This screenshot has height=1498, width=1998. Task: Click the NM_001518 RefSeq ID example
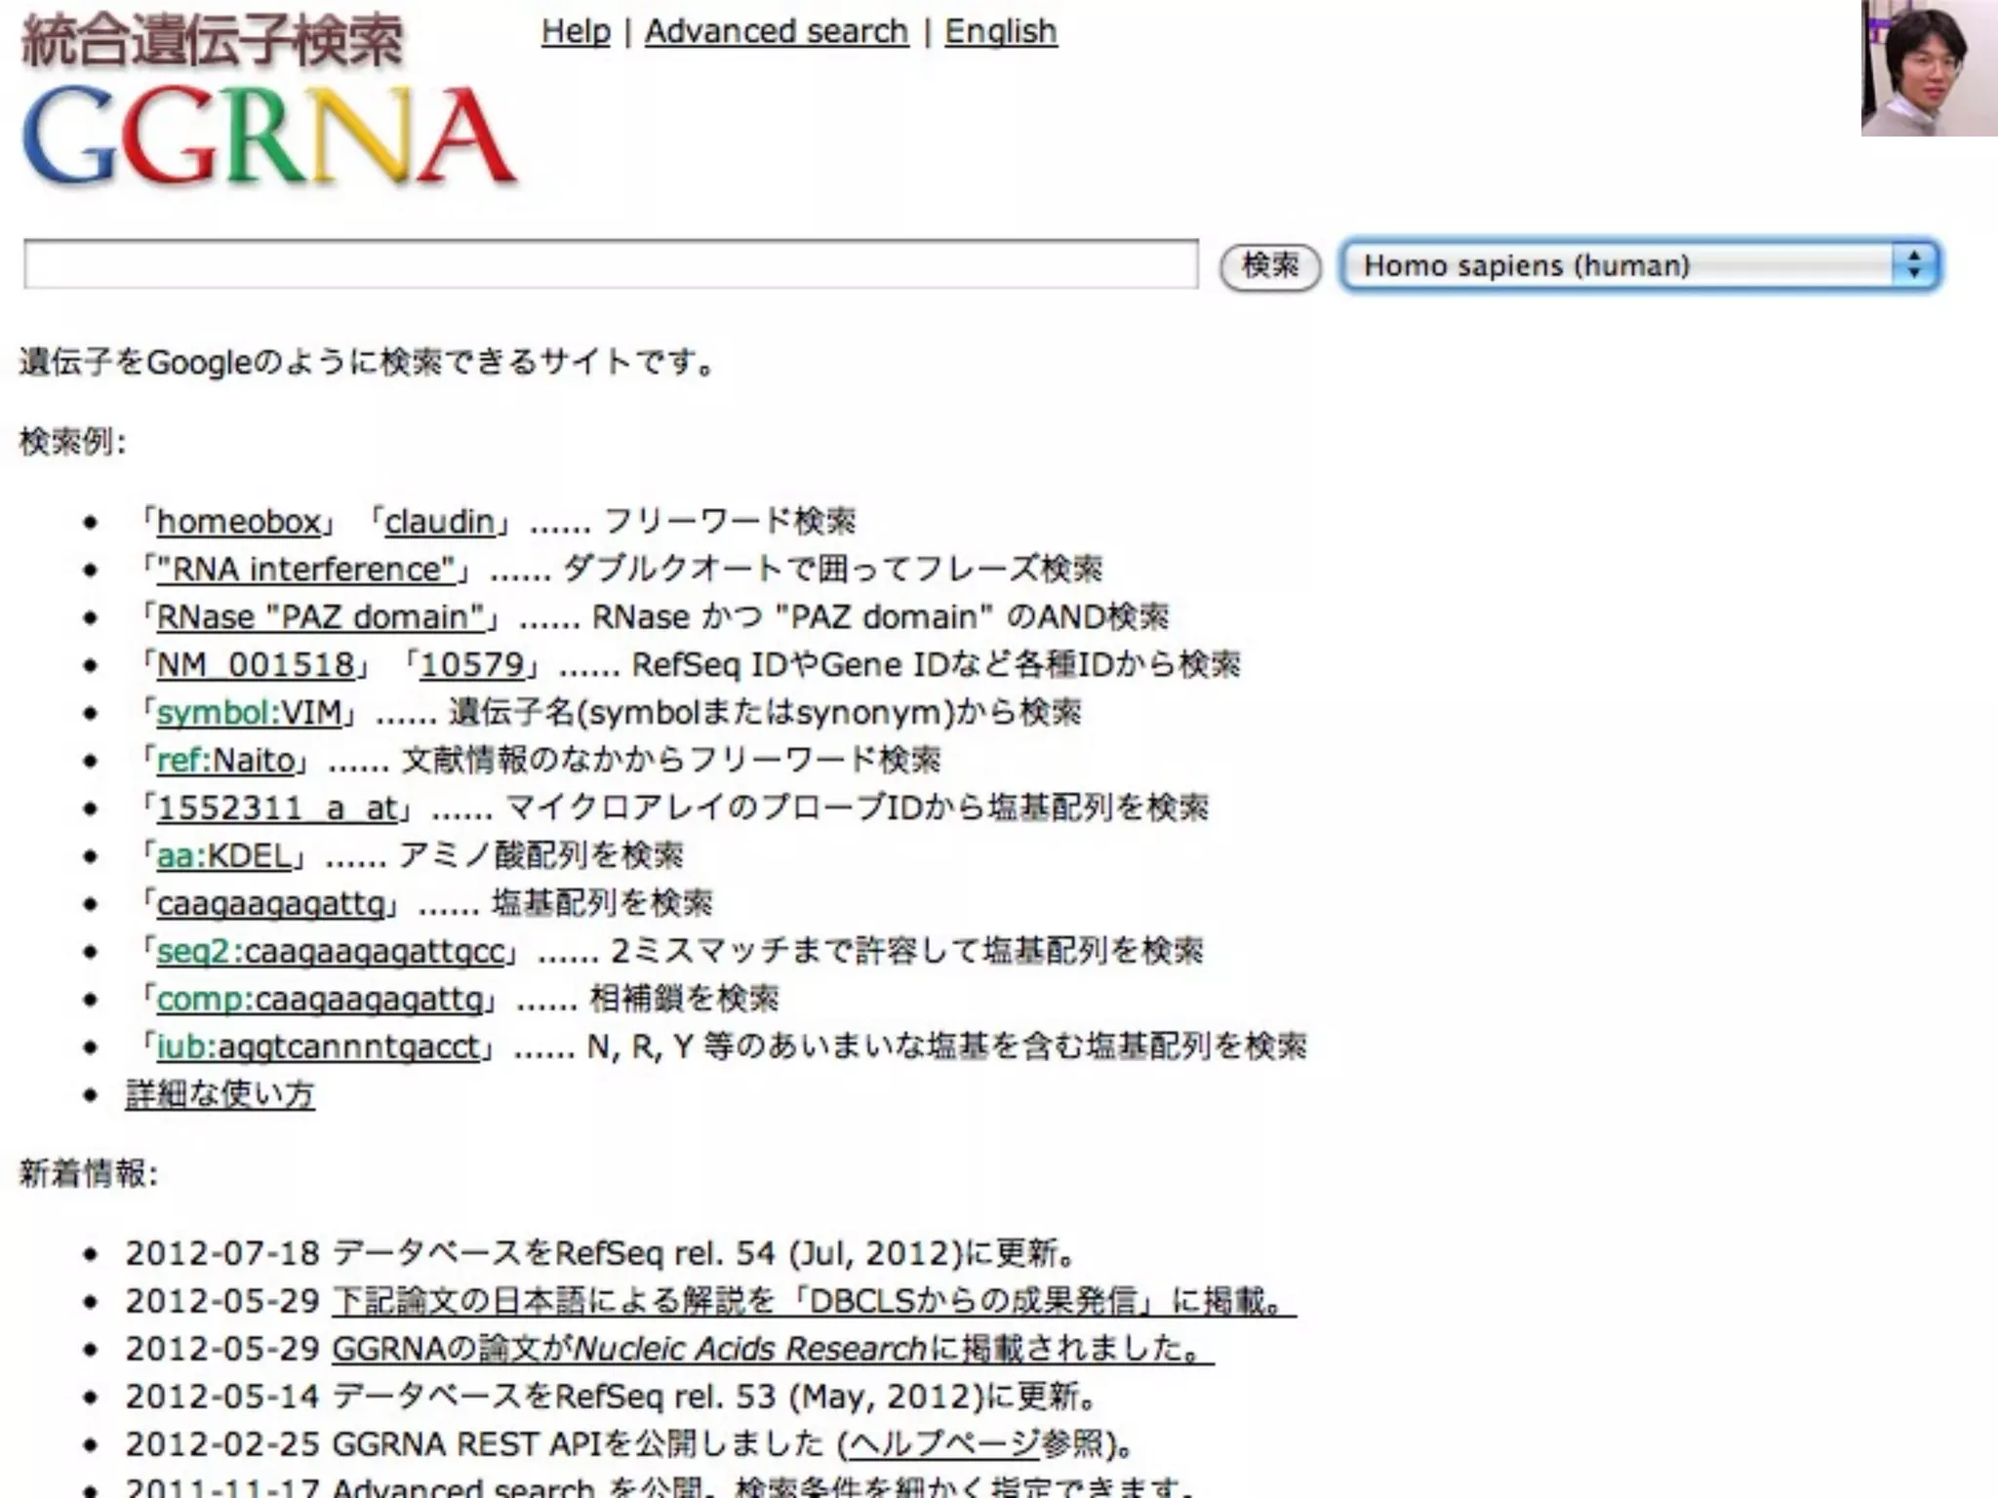[256, 665]
